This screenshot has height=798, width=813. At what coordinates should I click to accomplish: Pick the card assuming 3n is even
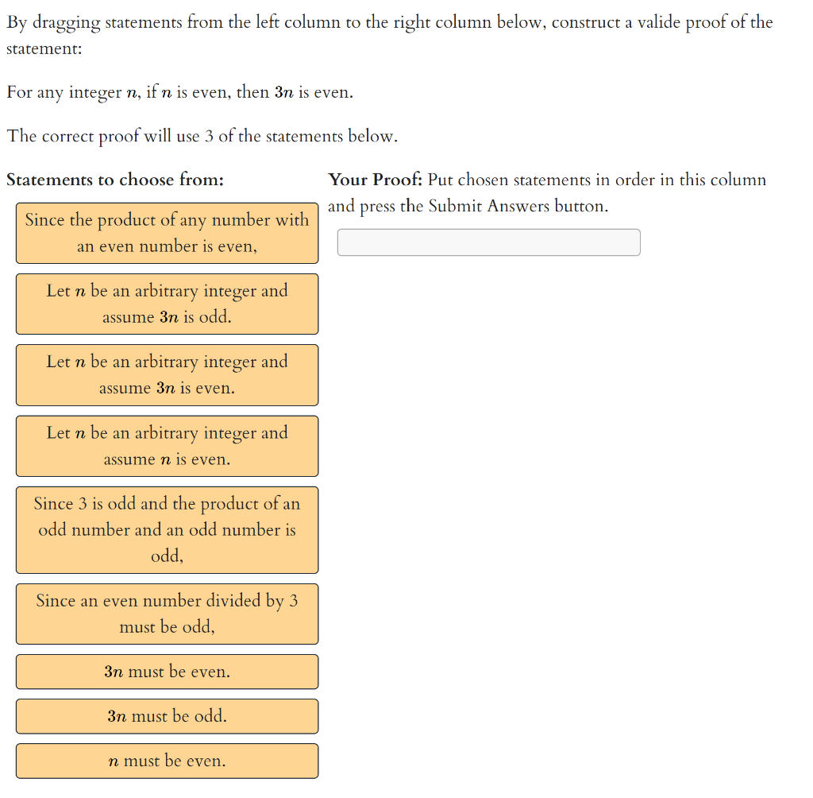click(167, 374)
